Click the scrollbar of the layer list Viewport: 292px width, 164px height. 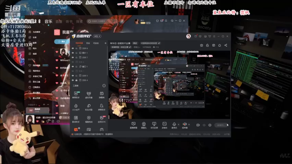click(x=107, y=61)
